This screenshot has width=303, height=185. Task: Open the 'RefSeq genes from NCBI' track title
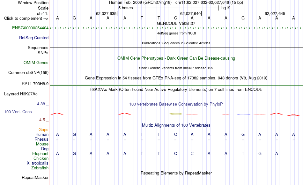(x=176, y=33)
